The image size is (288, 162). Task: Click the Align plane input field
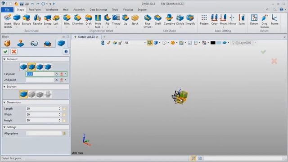point(44,133)
